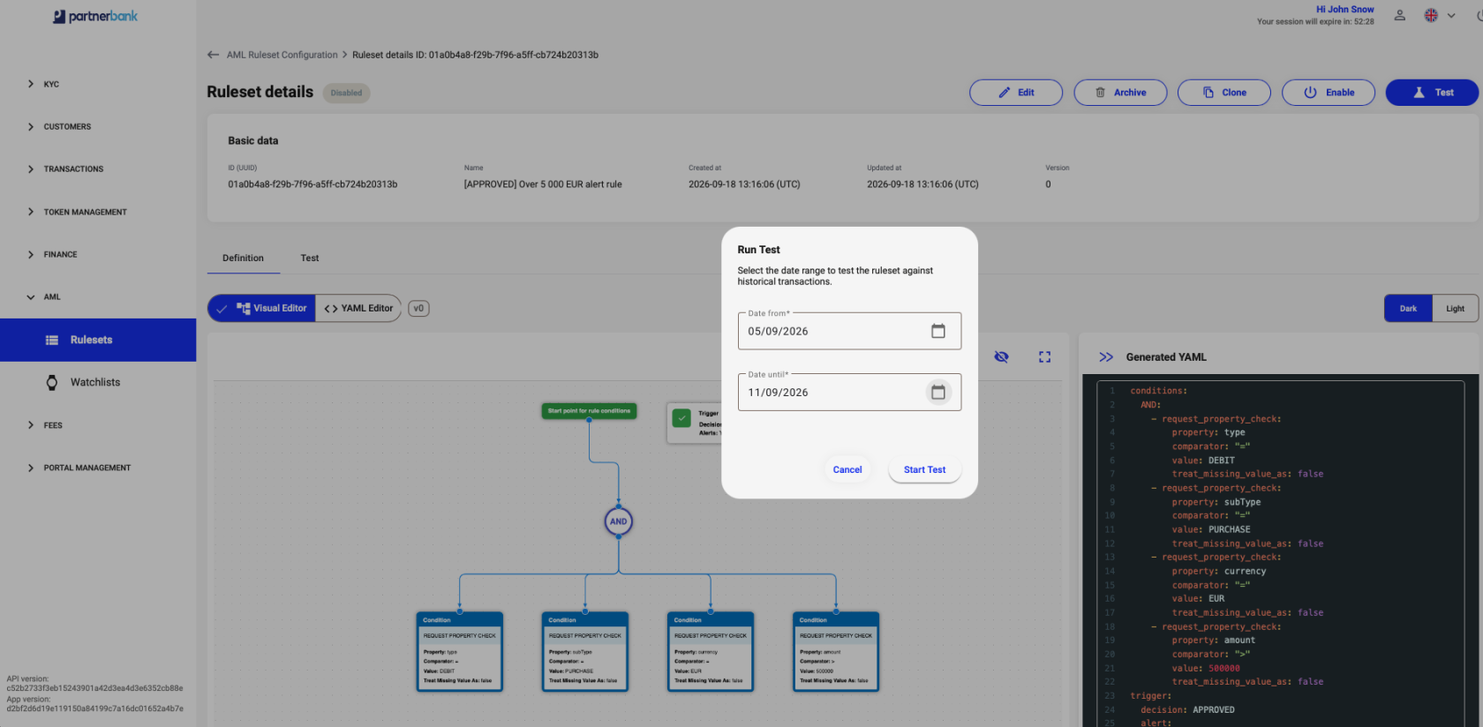This screenshot has width=1483, height=727.
Task: Click the v0 version badge
Action: click(x=418, y=308)
